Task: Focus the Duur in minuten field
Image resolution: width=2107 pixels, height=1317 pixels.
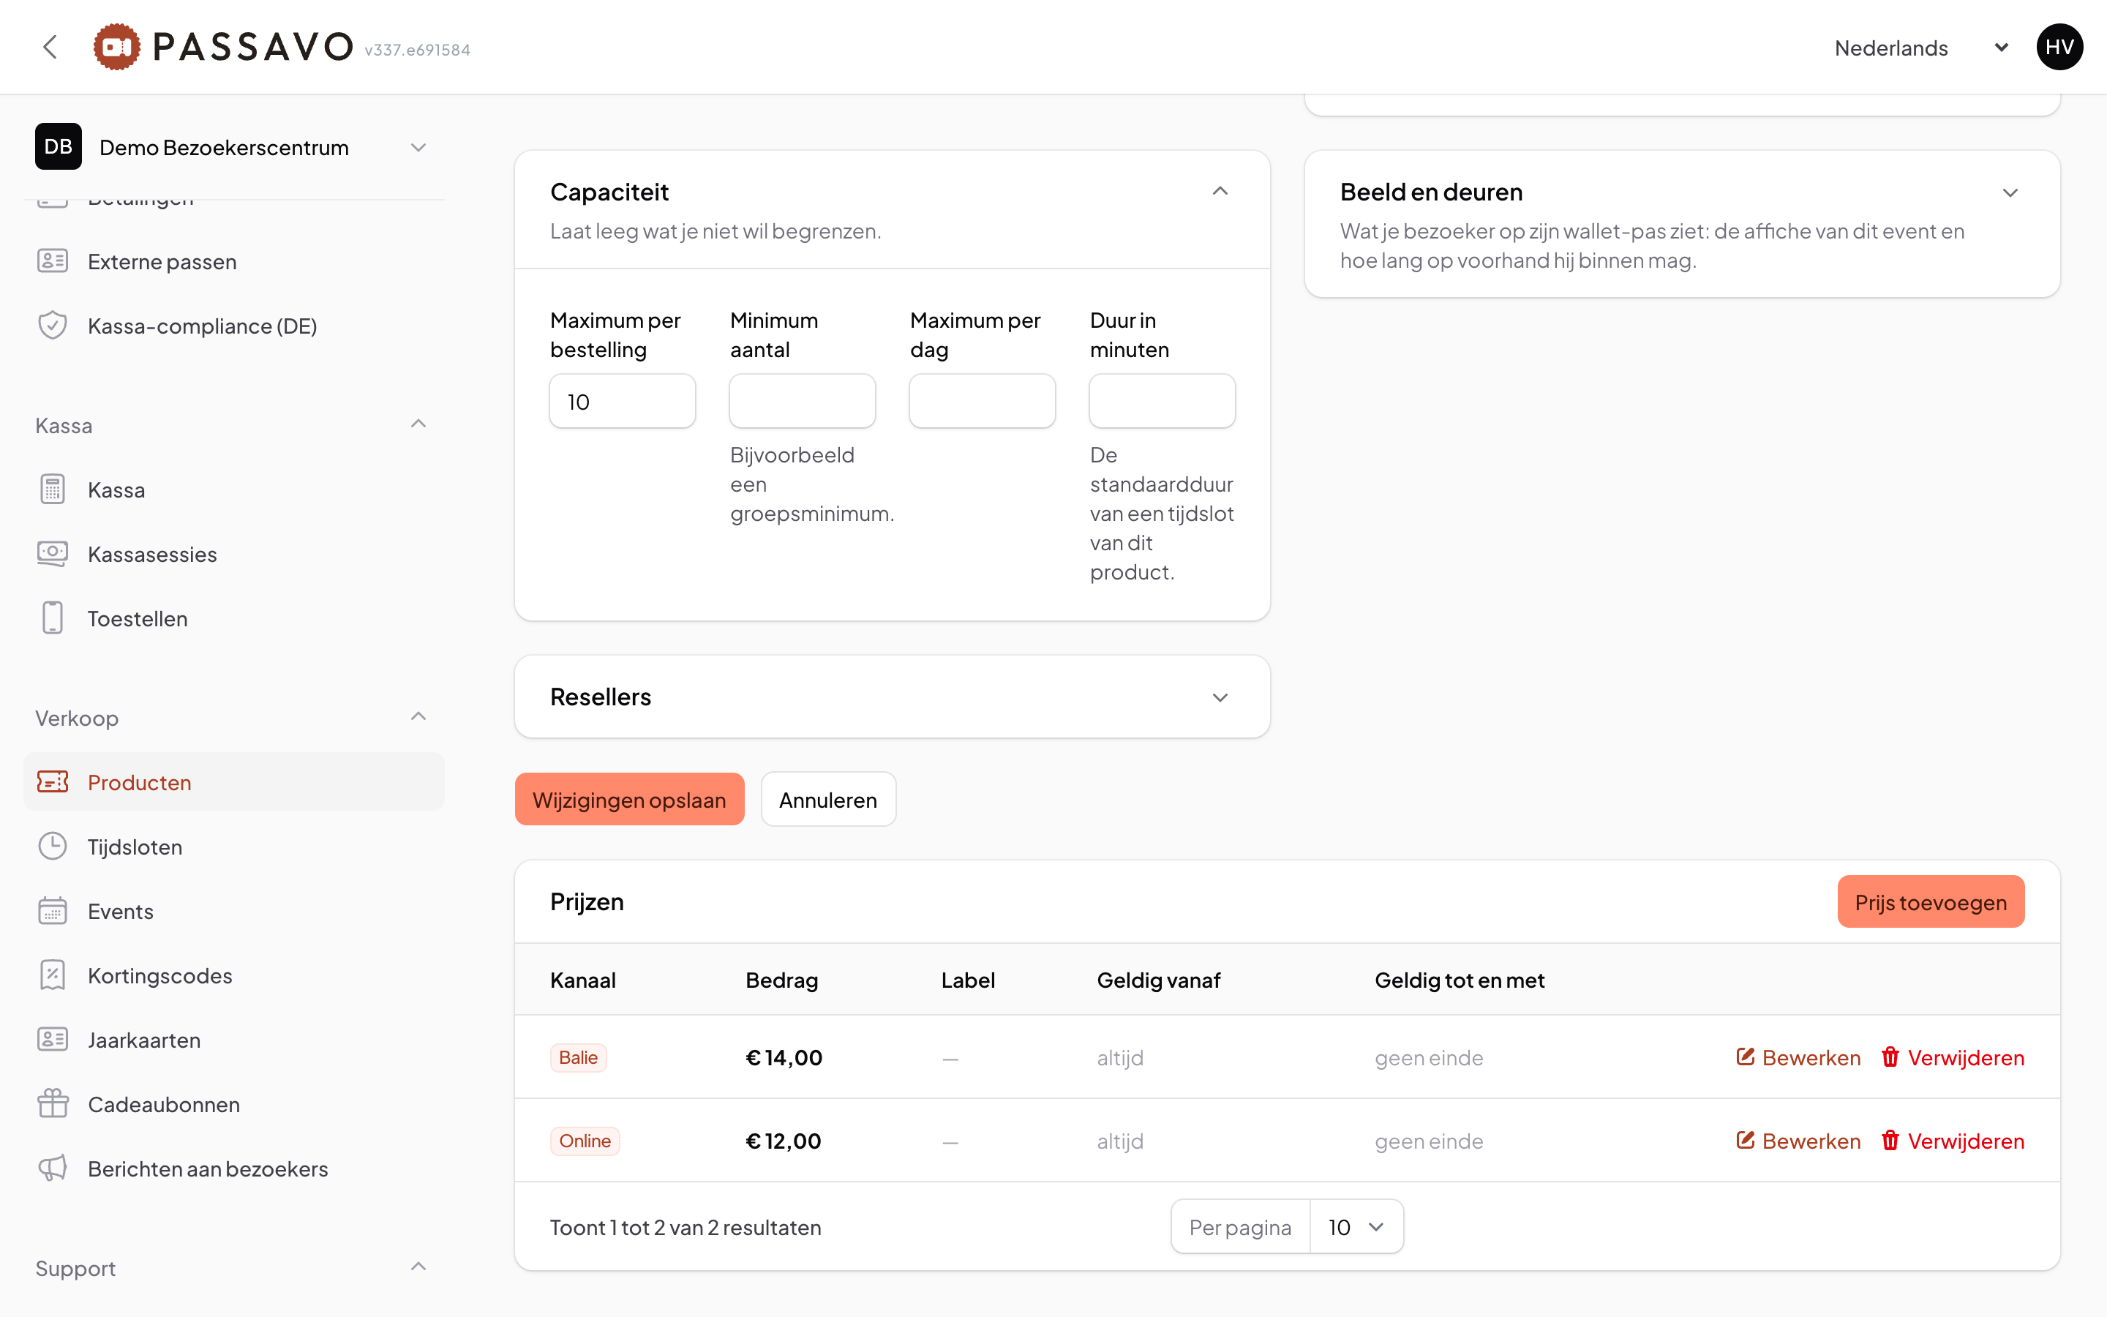Action: coord(1163,401)
